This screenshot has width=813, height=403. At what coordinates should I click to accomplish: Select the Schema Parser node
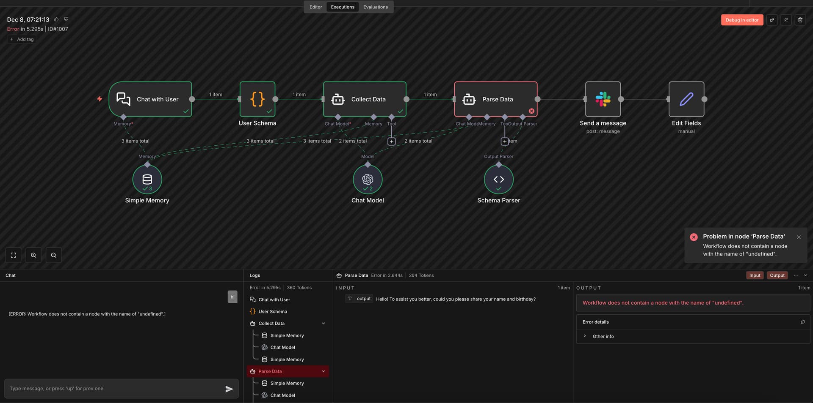click(499, 179)
